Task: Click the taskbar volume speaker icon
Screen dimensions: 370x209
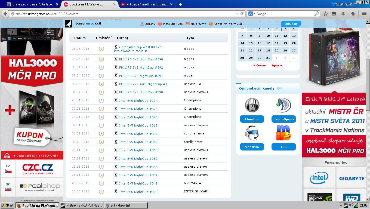Action: point(351,205)
